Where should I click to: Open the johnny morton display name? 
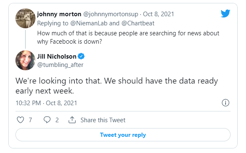point(59,14)
